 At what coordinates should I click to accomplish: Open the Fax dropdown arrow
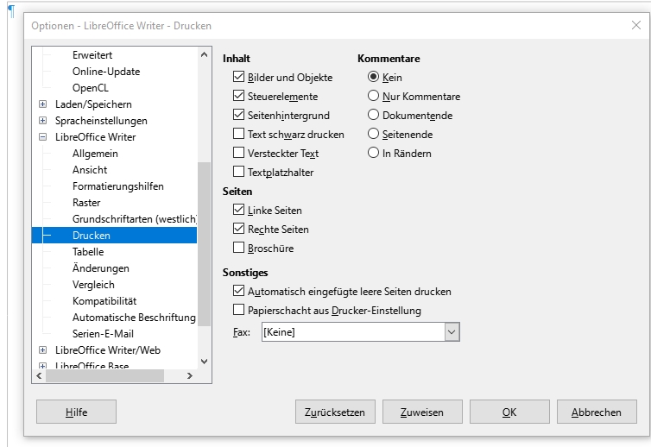click(452, 332)
